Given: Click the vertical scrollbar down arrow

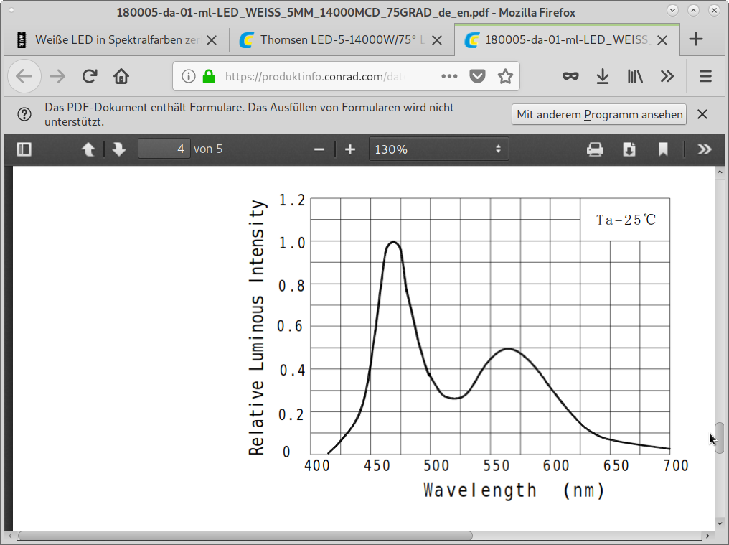Looking at the screenshot, I should (x=720, y=523).
